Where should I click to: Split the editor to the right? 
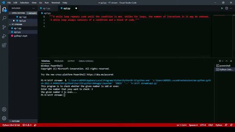tap(227, 8)
